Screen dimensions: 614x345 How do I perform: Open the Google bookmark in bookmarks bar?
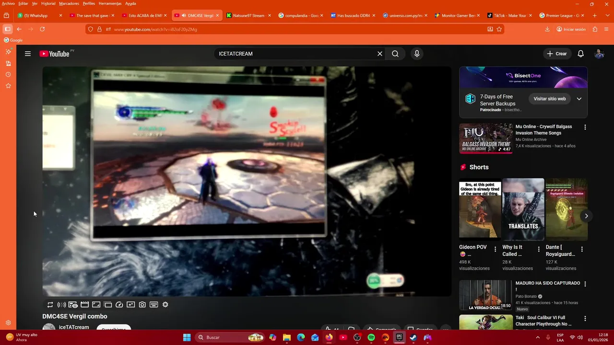(13, 40)
